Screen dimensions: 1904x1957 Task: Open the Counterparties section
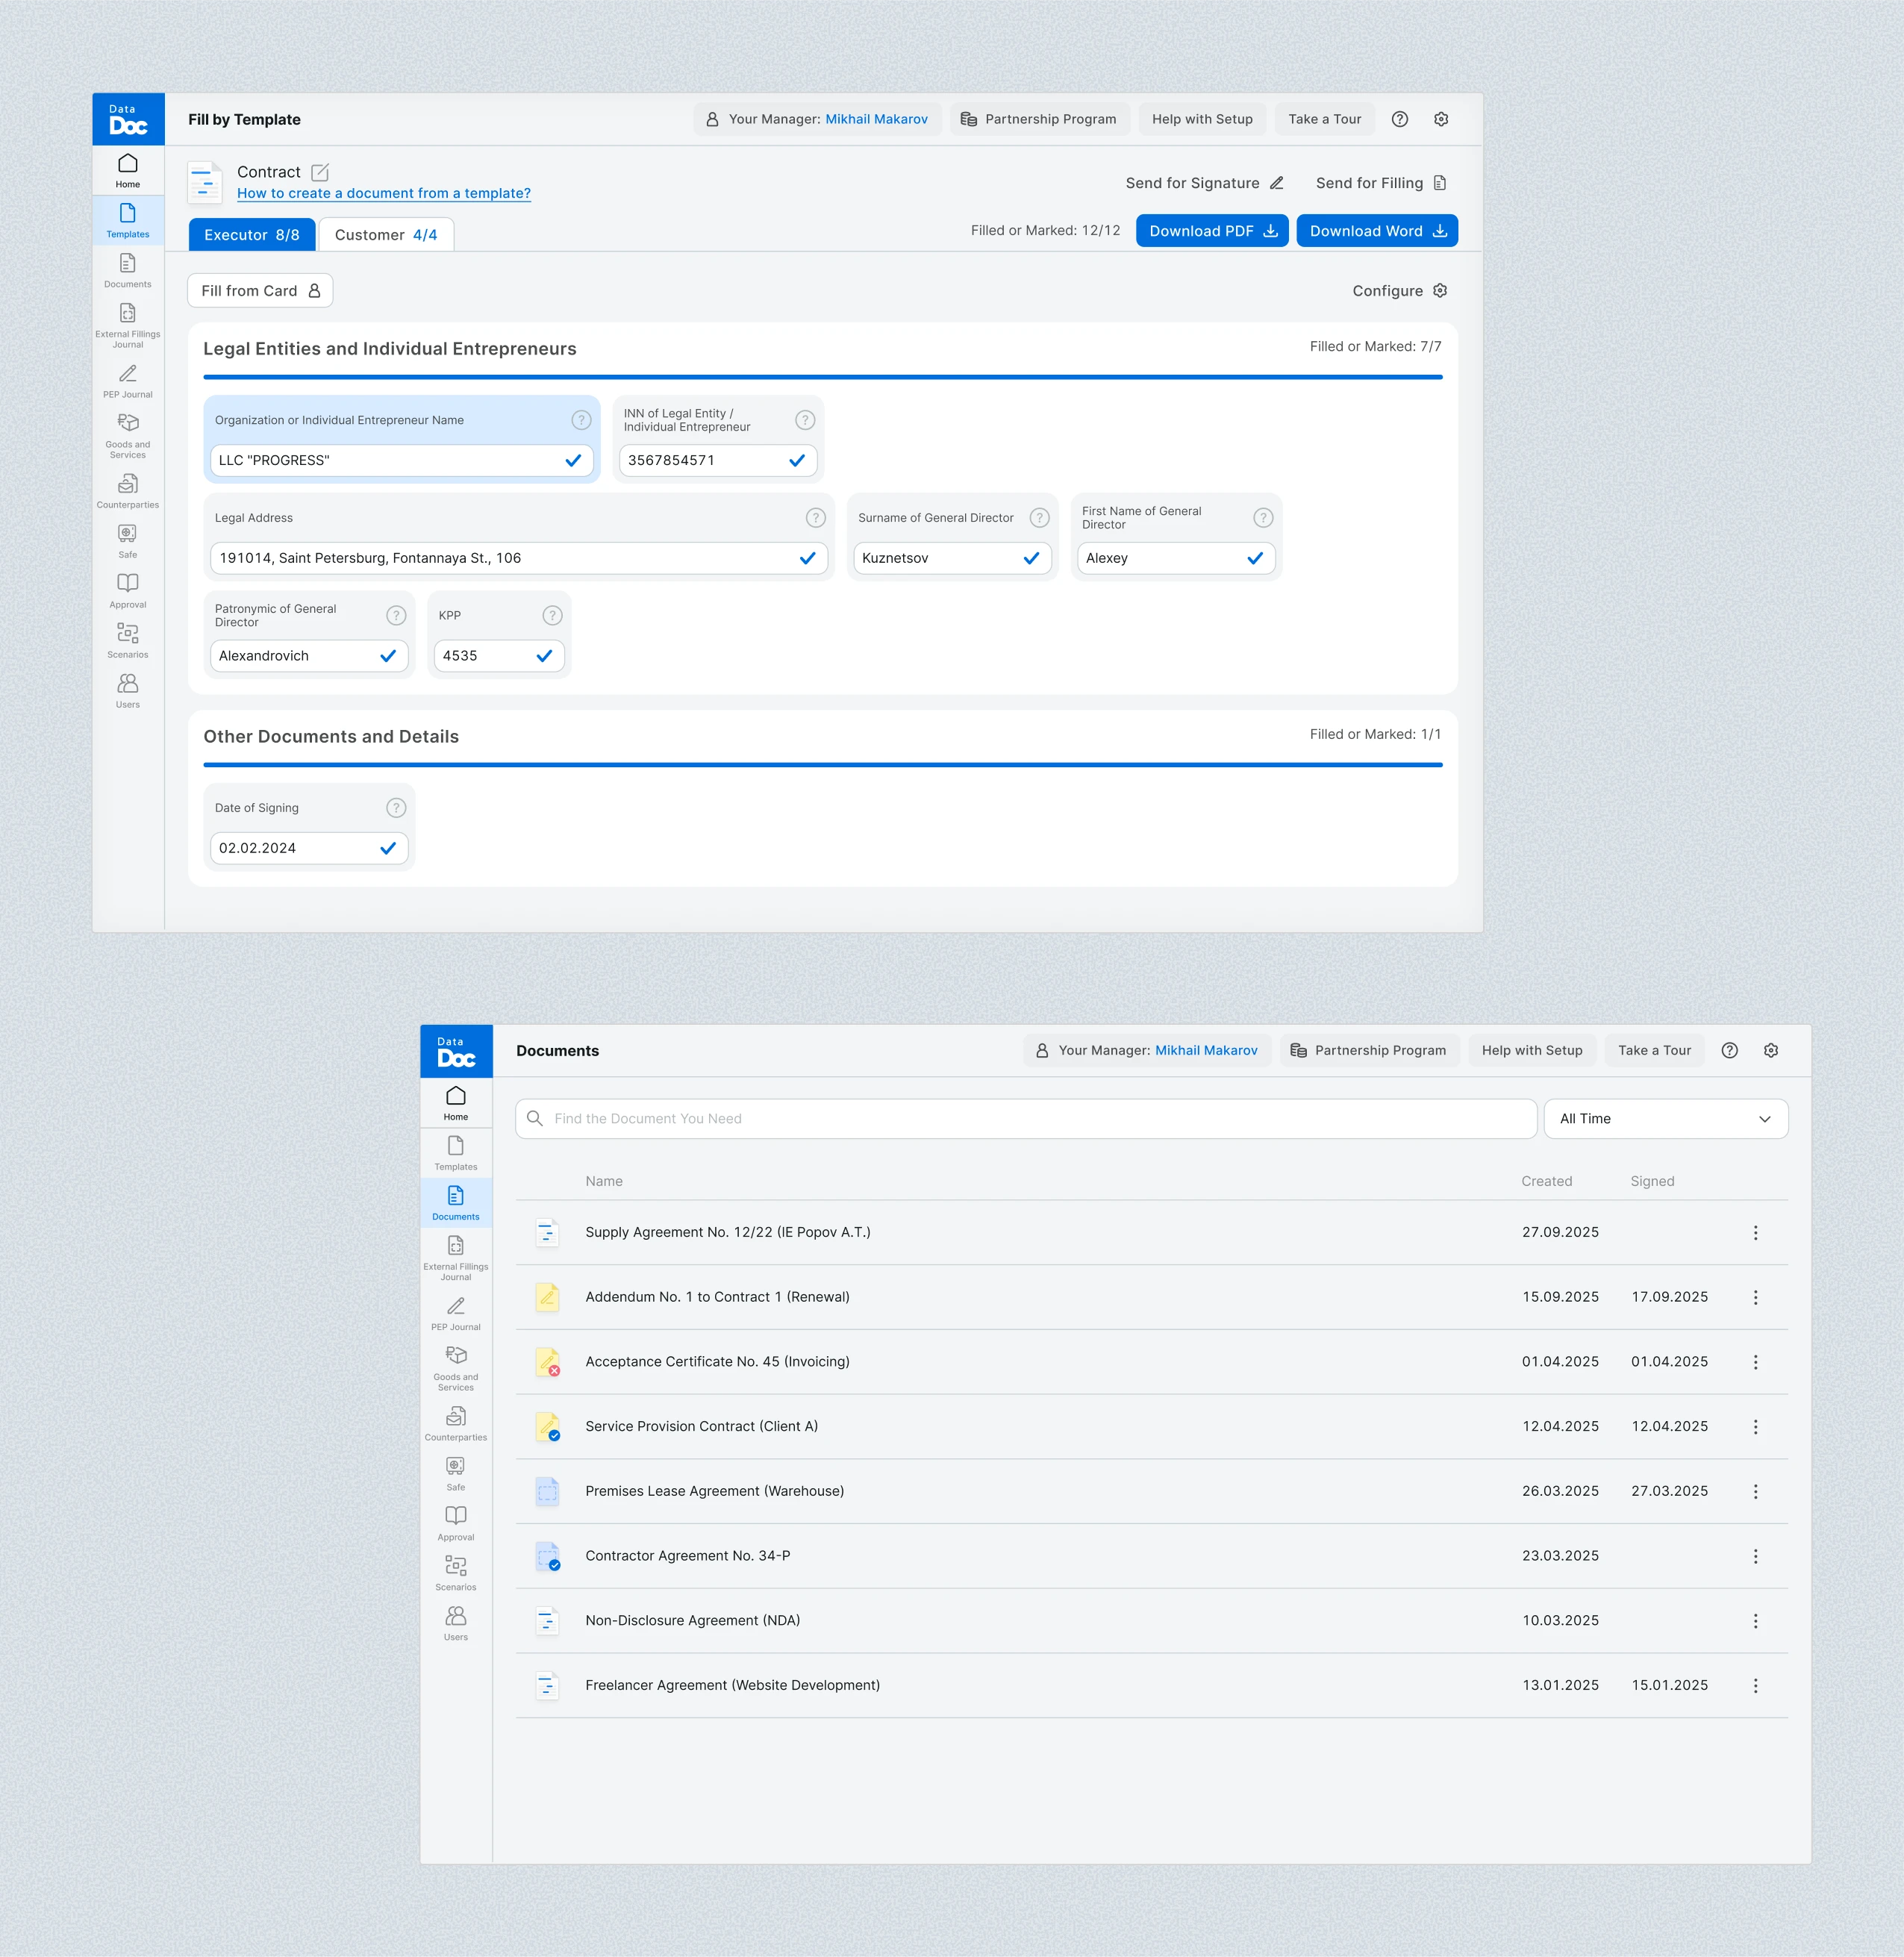128,492
